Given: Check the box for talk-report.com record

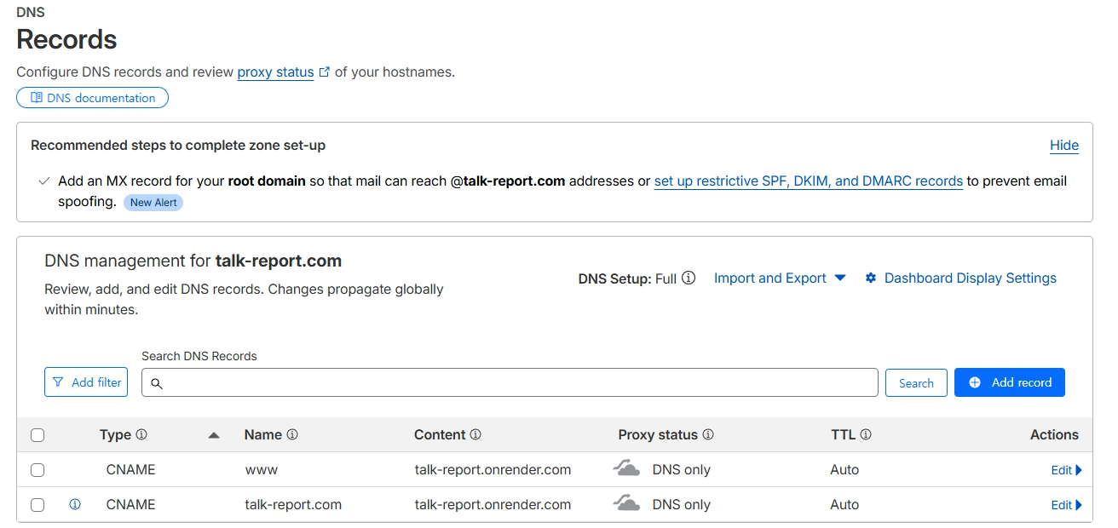Looking at the screenshot, I should pos(37,505).
